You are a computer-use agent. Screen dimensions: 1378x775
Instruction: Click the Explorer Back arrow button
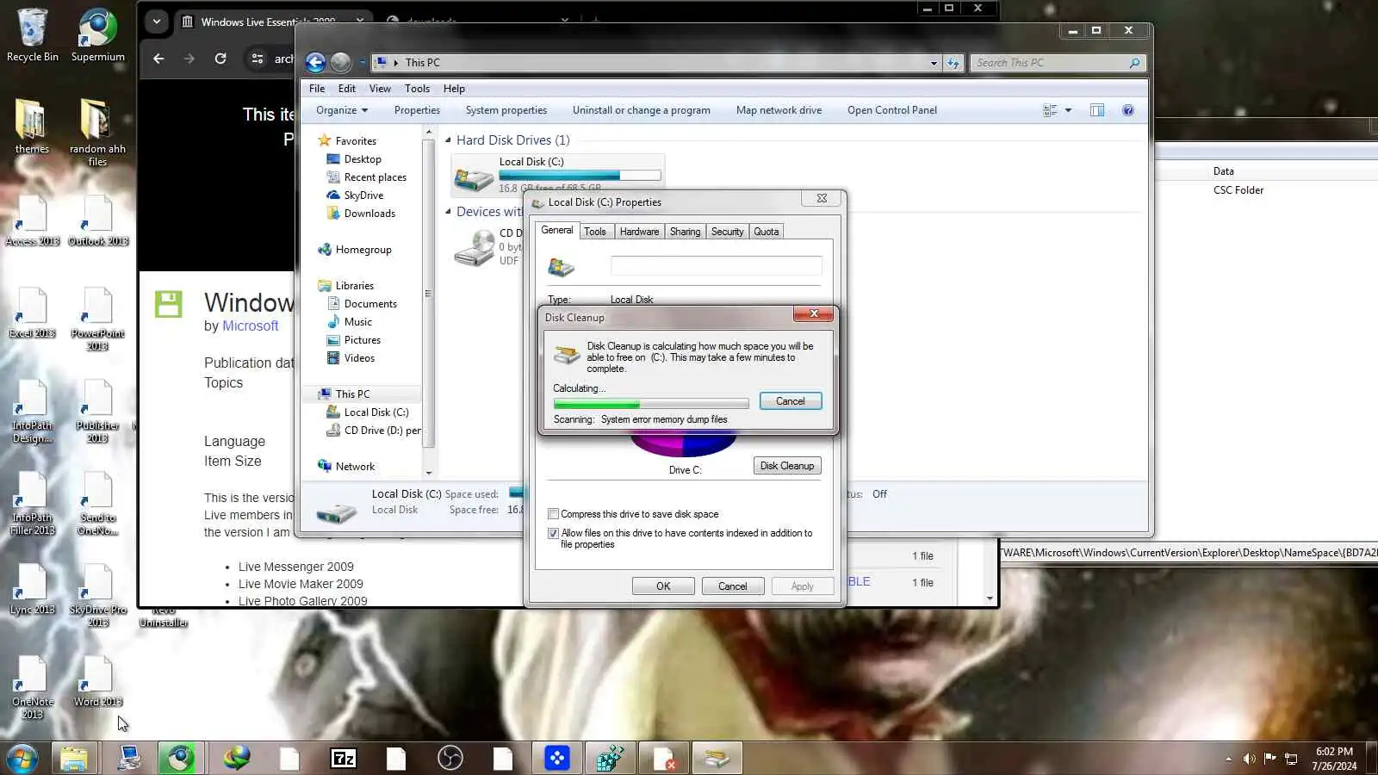click(315, 62)
